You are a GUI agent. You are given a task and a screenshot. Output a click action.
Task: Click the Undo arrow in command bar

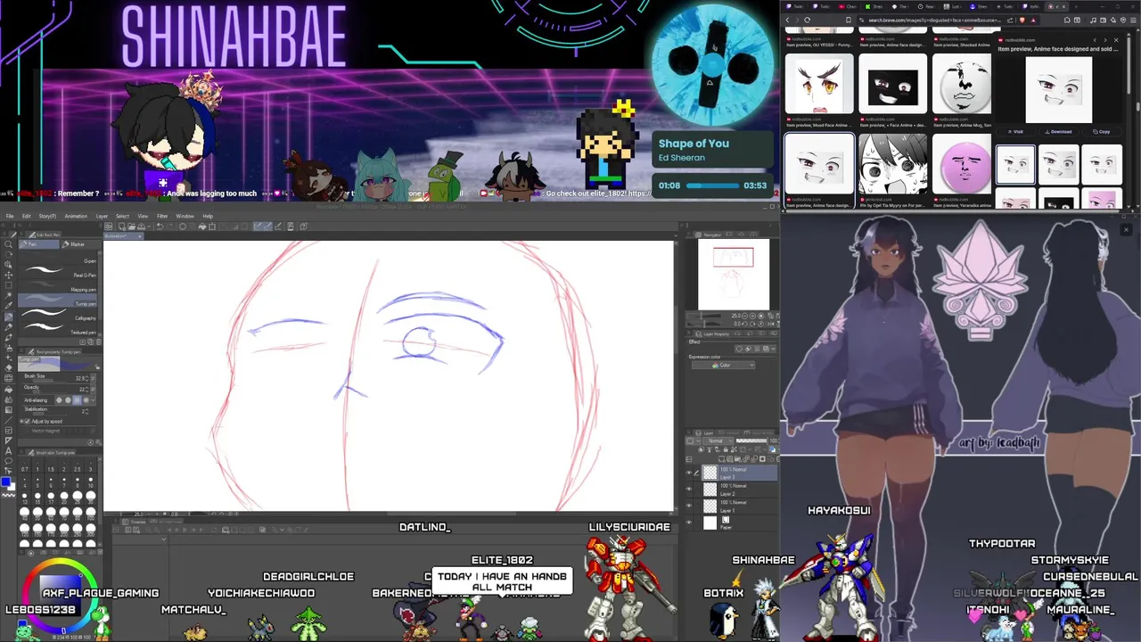(x=160, y=226)
